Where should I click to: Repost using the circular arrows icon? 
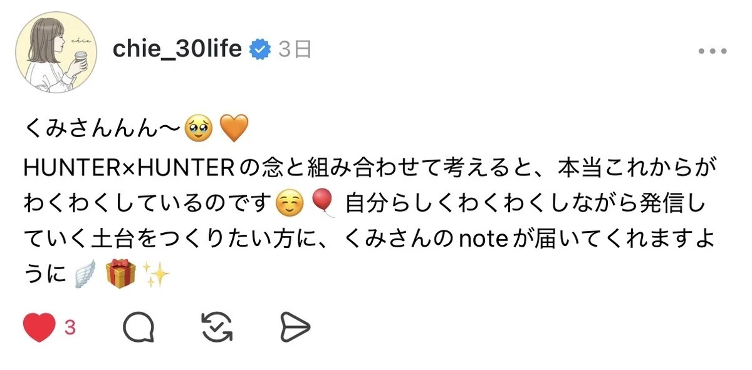coord(217,327)
